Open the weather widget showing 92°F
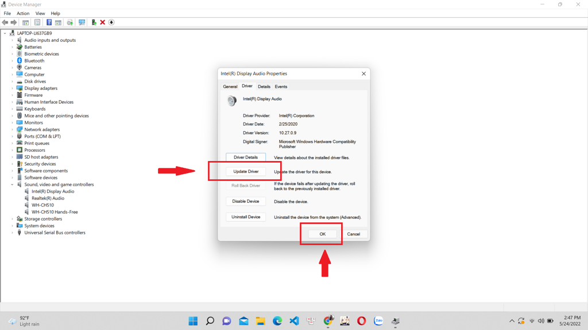This screenshot has width=588, height=330. [x=24, y=321]
